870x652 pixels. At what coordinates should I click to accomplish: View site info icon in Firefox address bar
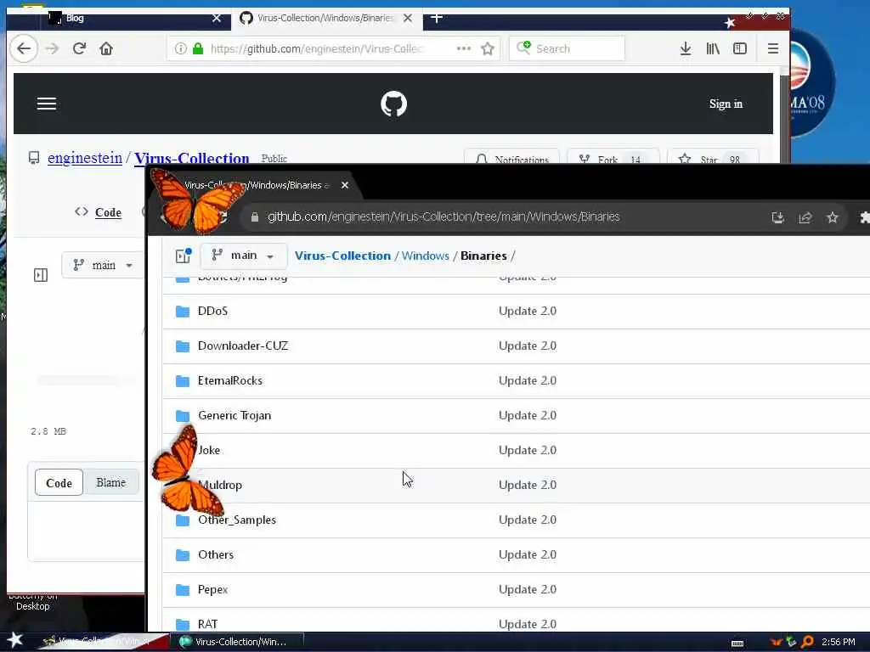pyautogui.click(x=181, y=48)
